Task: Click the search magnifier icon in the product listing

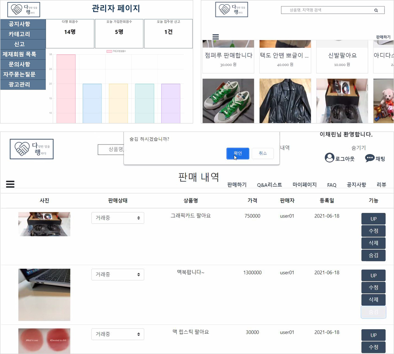Action: tap(376, 10)
